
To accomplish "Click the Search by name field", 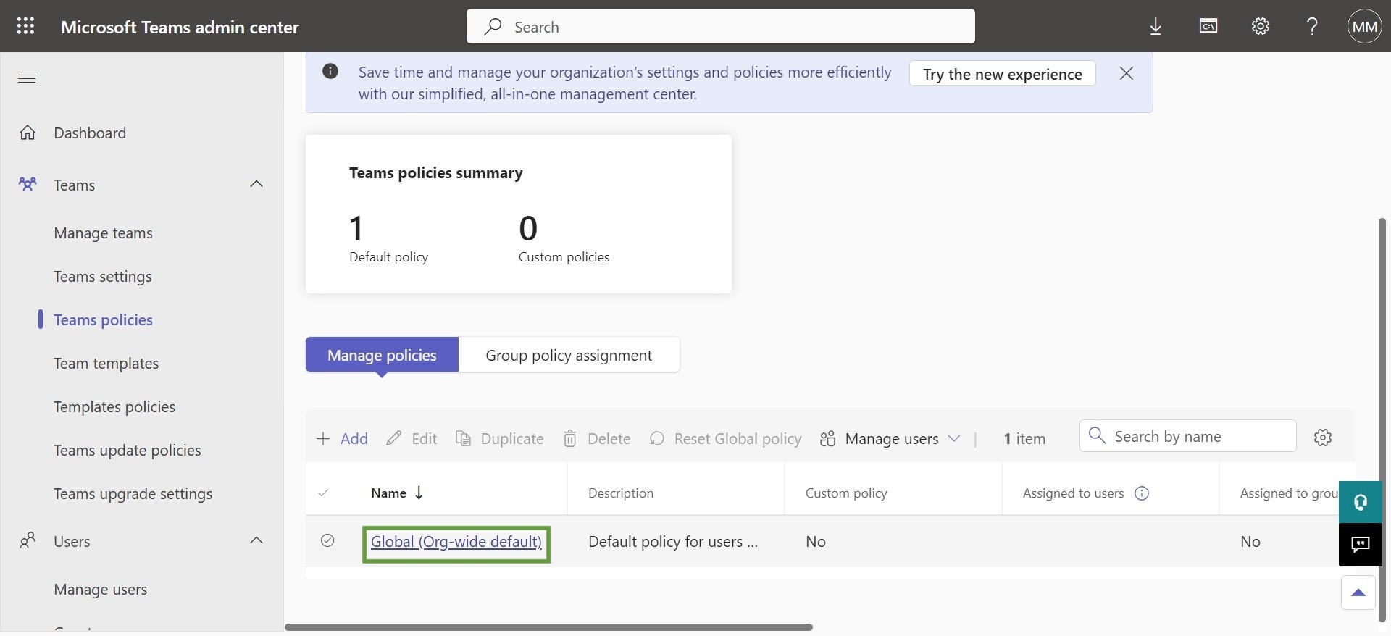I will point(1188,436).
